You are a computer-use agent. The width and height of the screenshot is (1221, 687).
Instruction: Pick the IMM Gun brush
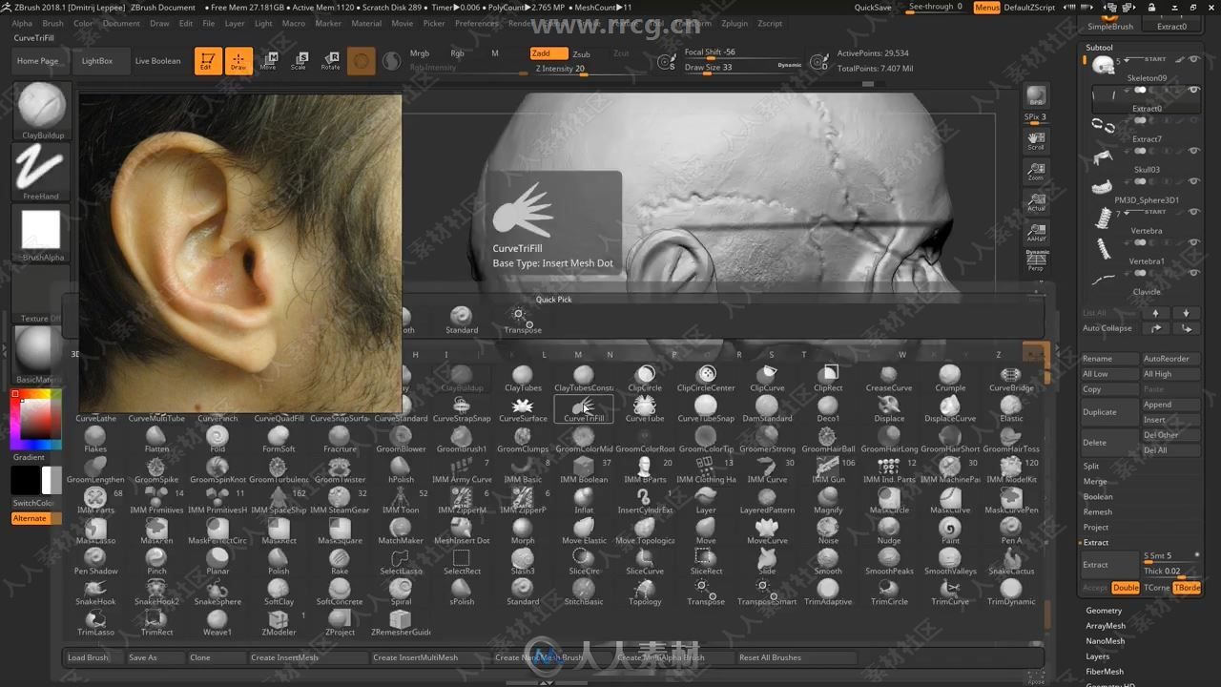[828, 469]
